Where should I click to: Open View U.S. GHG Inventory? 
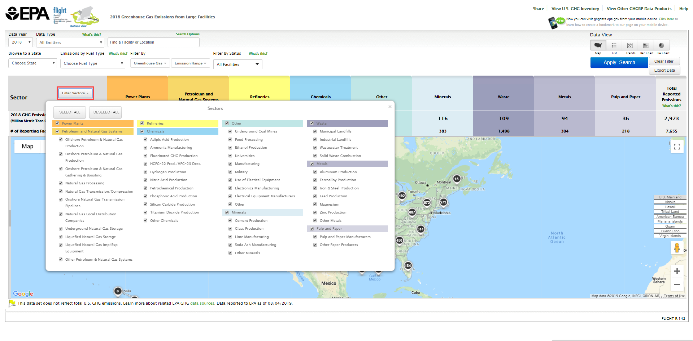pos(575,9)
